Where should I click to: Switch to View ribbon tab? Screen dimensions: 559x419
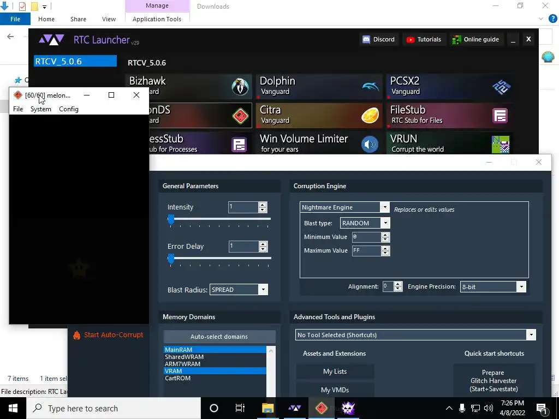tap(109, 19)
